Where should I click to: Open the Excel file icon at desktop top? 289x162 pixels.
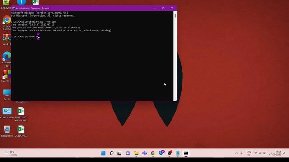pyautogui.click(x=35, y=2)
